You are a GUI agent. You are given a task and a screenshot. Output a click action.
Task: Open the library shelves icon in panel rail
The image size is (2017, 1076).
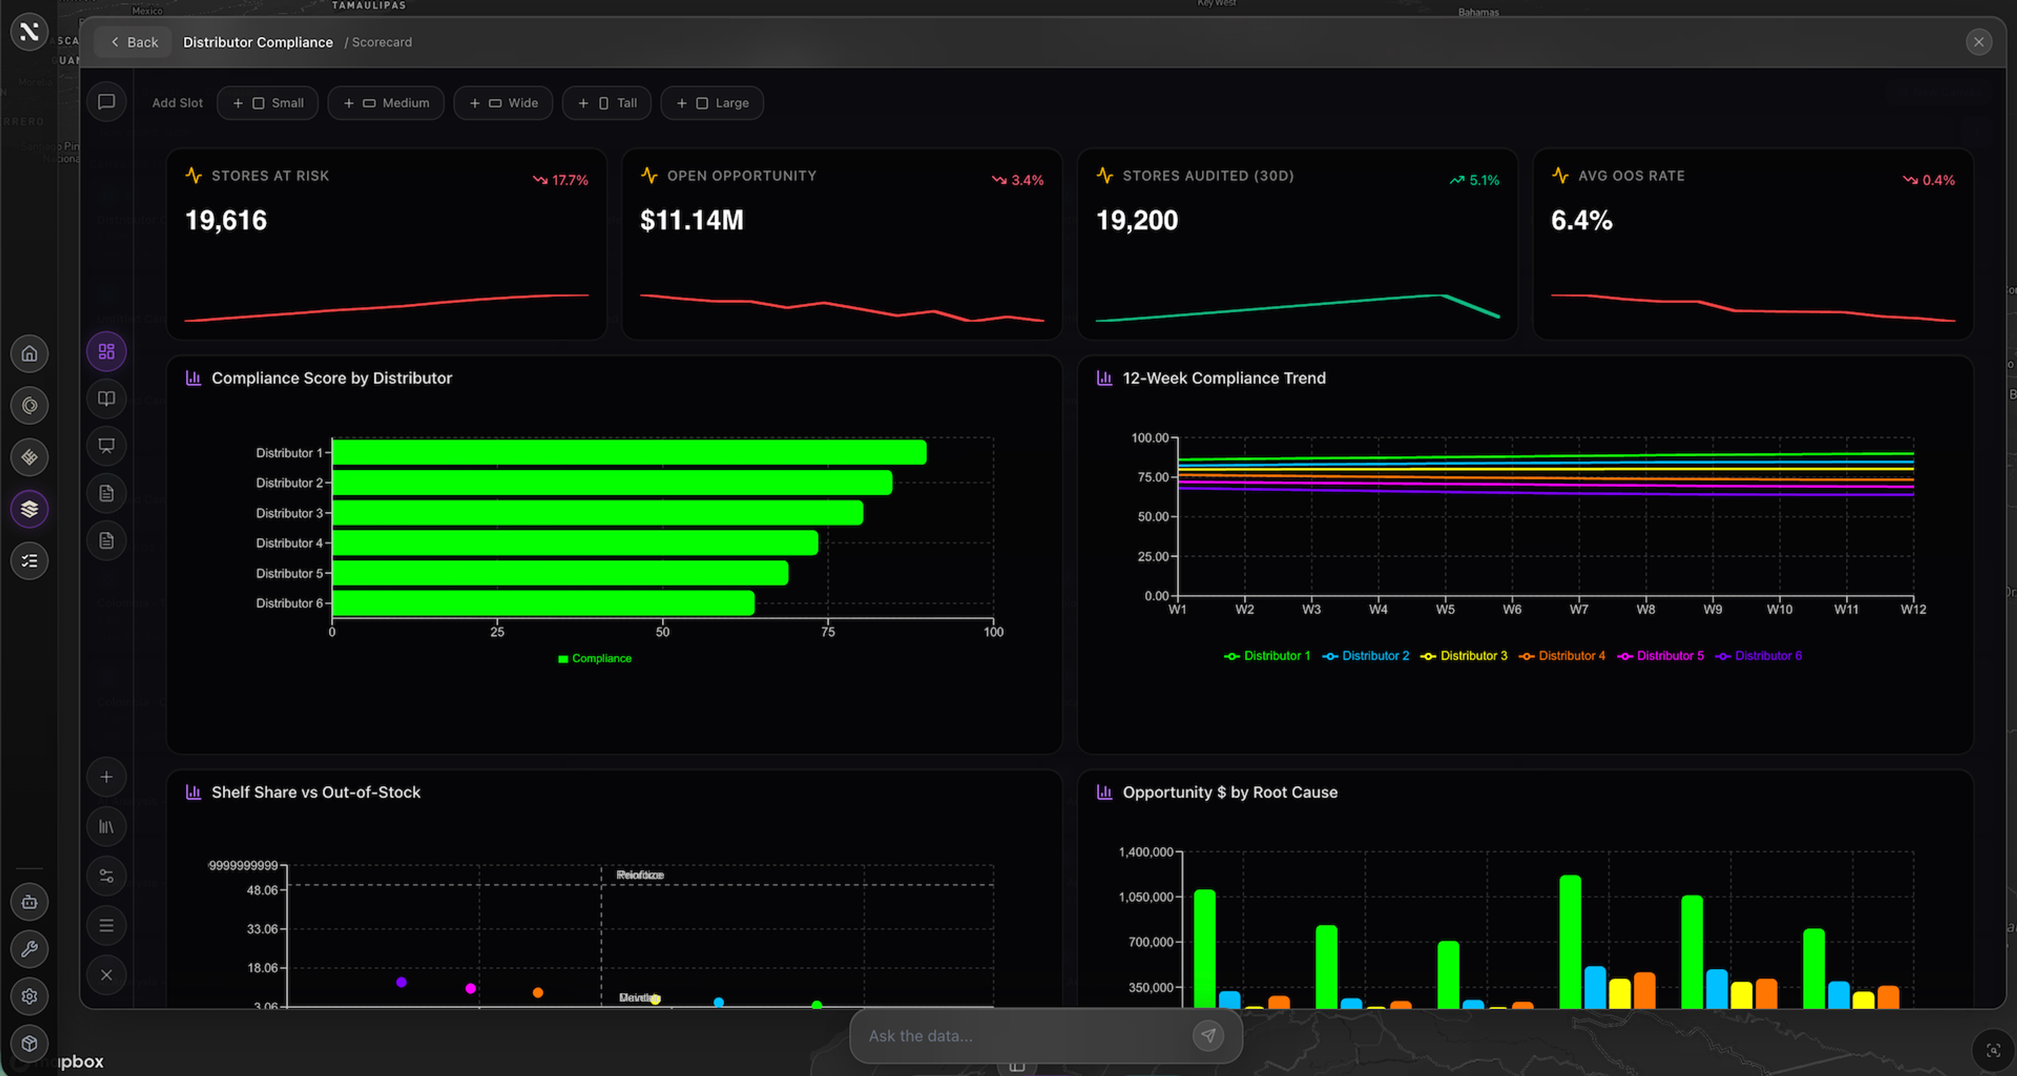(x=107, y=827)
